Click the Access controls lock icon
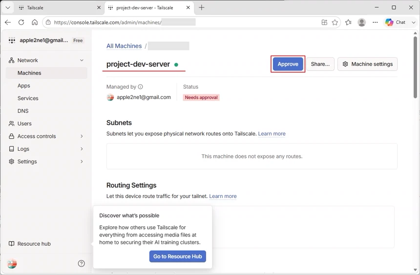This screenshot has height=275, width=420. (12, 136)
